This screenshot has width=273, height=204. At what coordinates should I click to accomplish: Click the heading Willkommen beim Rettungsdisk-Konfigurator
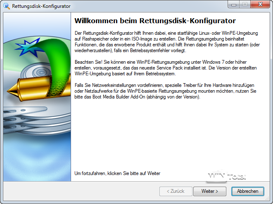tap(155, 21)
